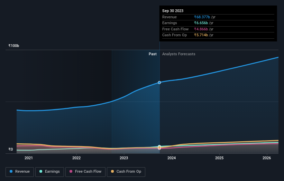Click the 'Past' region label

coord(153,54)
